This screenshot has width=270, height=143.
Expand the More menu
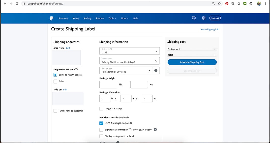coord(125,18)
